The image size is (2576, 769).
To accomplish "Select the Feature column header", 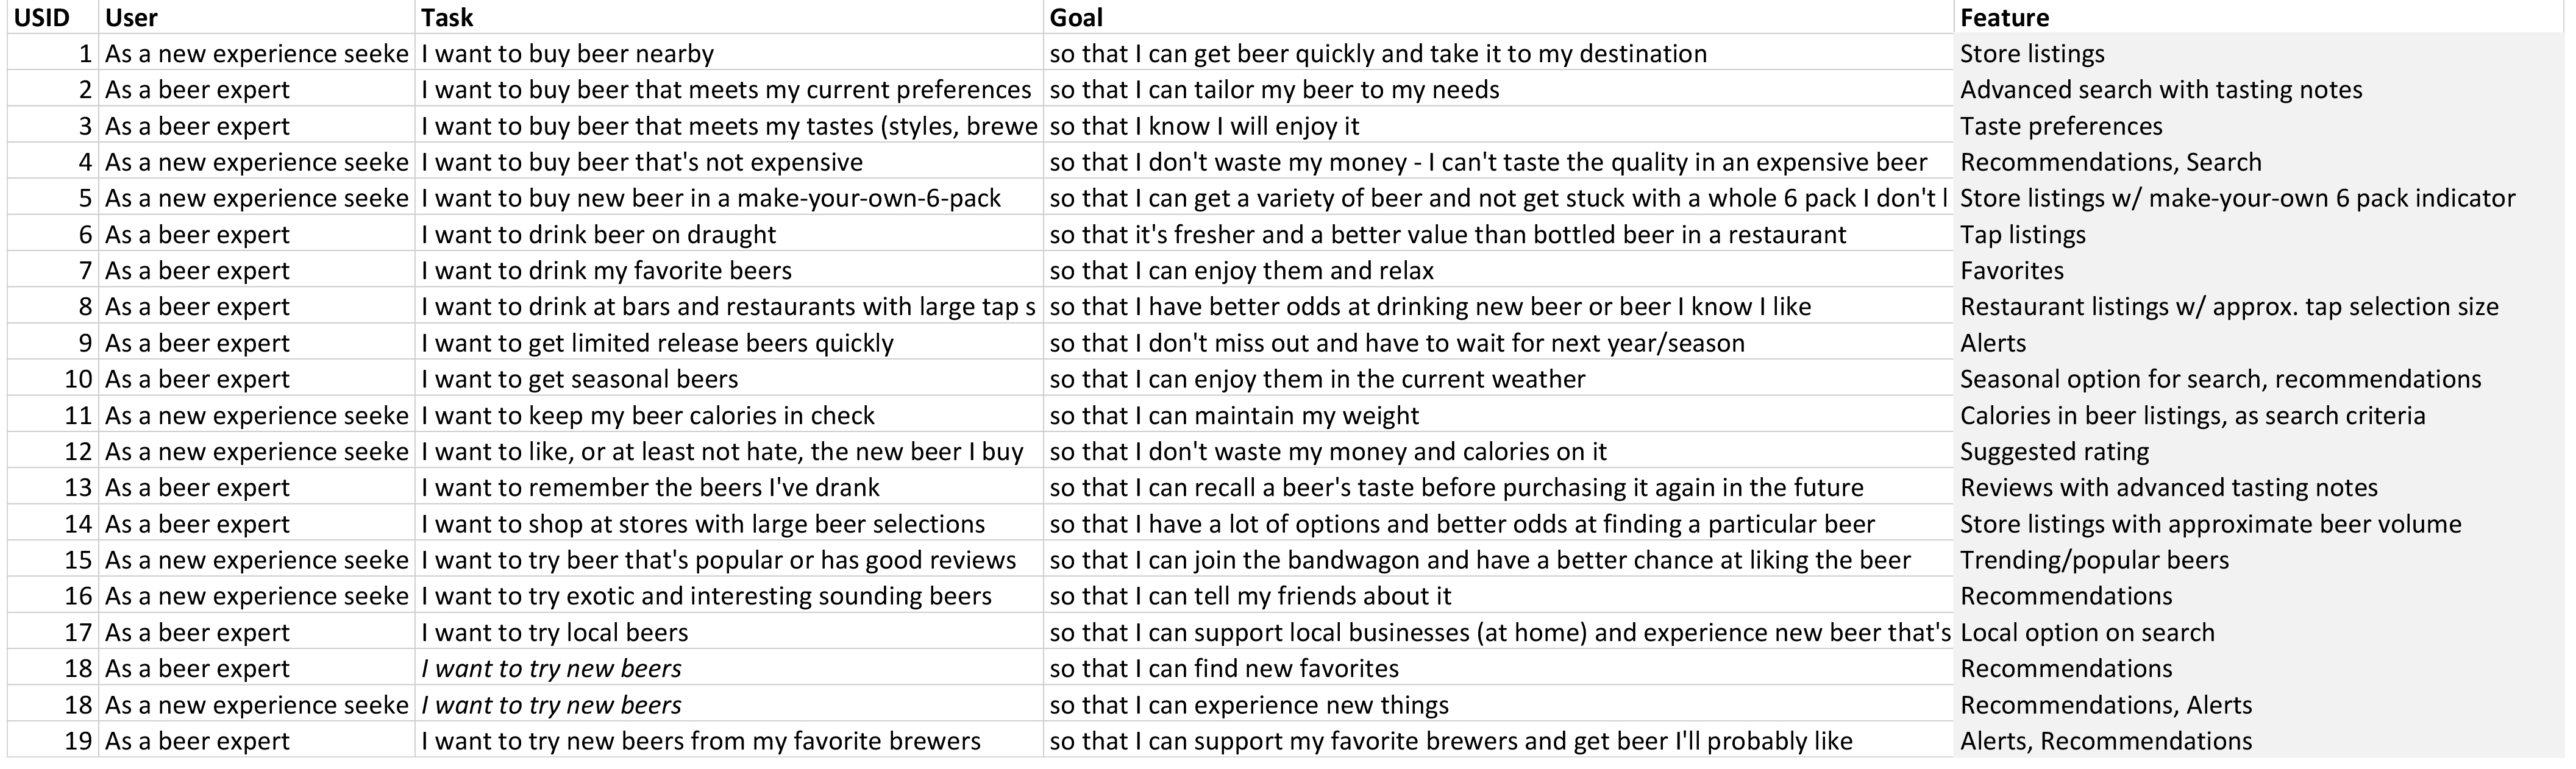I will pyautogui.click(x=2259, y=17).
